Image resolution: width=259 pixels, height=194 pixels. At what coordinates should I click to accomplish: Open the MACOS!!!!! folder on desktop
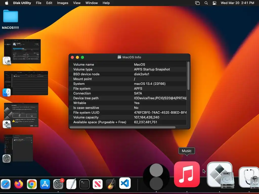(10, 16)
